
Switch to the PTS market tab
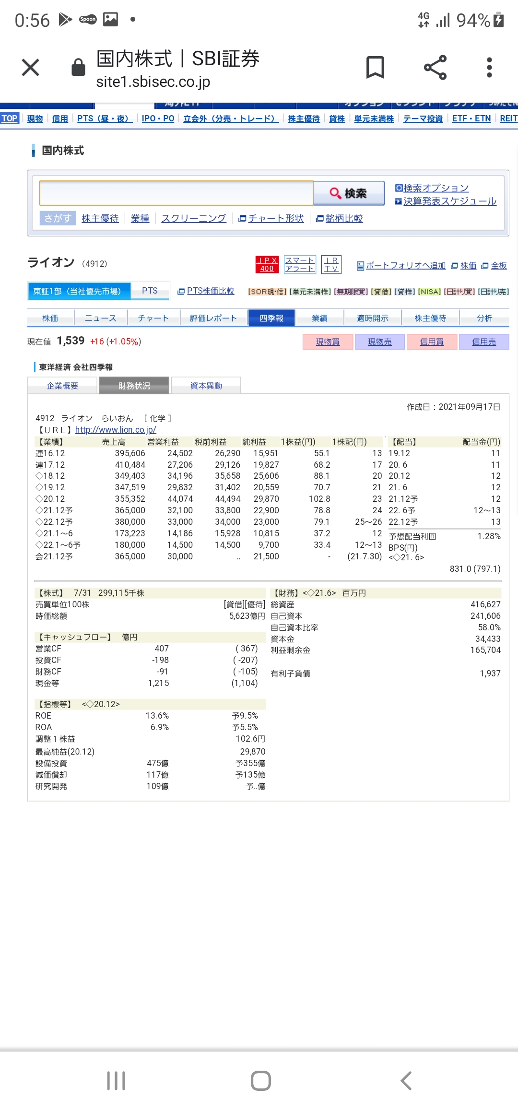pyautogui.click(x=150, y=291)
